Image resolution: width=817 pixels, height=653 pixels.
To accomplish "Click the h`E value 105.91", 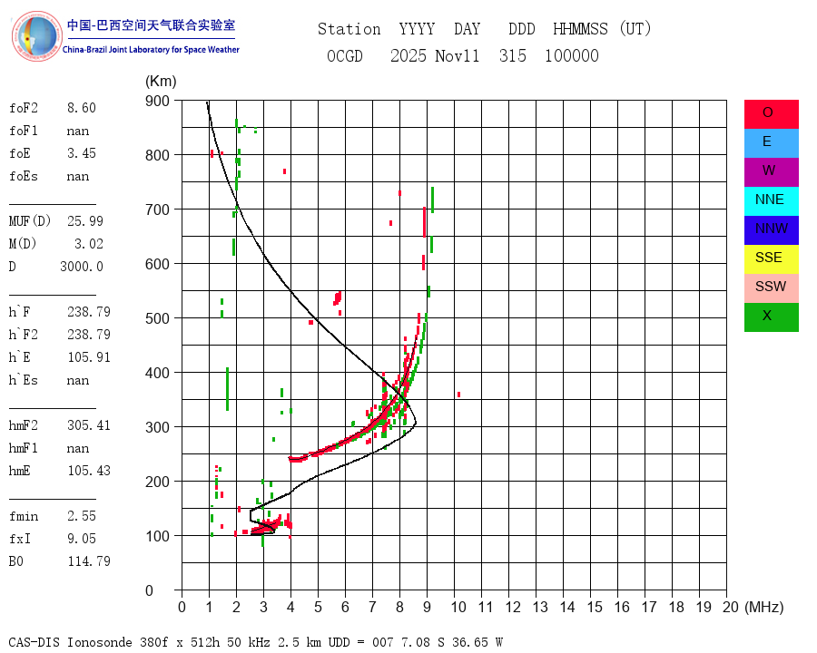I will (89, 357).
